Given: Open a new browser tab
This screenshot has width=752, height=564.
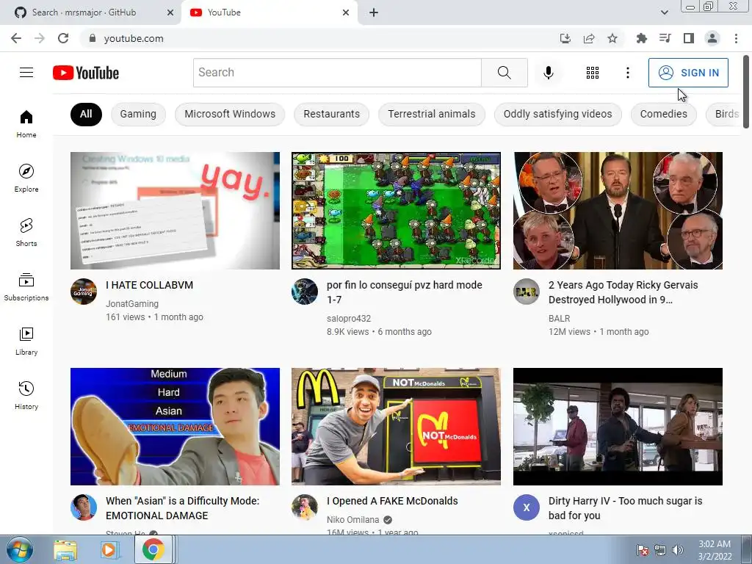Looking at the screenshot, I should click(x=374, y=12).
